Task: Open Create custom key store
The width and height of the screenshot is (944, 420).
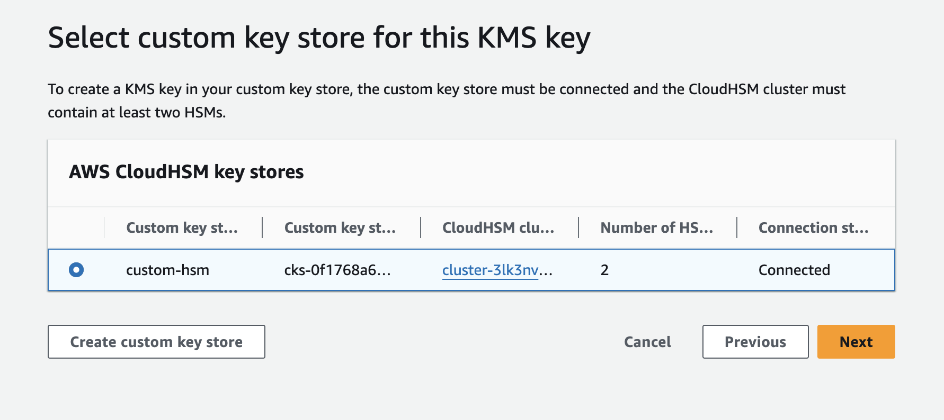Action: (x=156, y=342)
